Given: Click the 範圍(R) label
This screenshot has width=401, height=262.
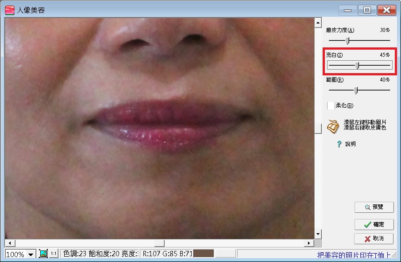Looking at the screenshot, I should pyautogui.click(x=335, y=80).
